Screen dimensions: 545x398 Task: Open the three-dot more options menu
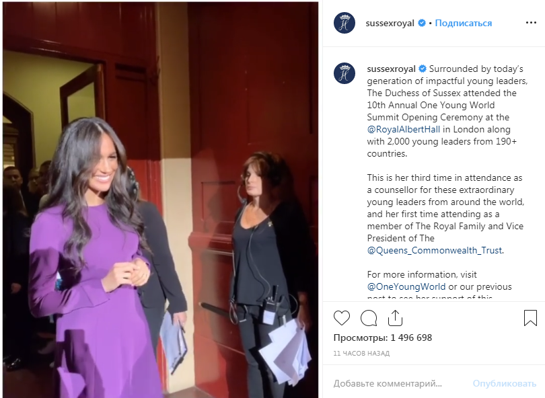pos(531,23)
